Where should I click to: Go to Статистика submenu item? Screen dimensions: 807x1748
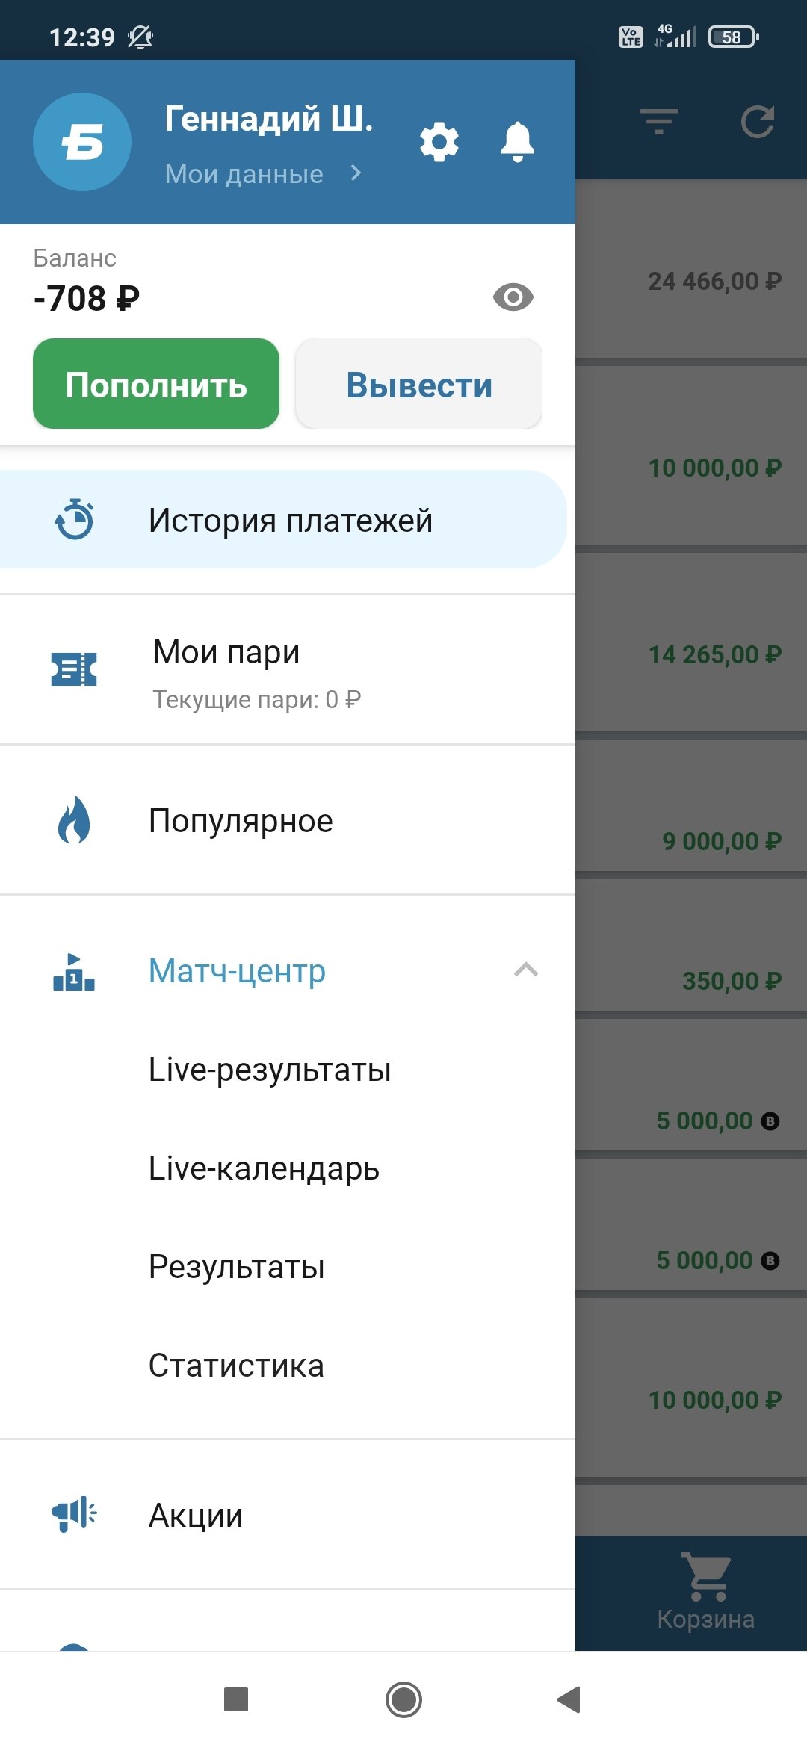tap(236, 1366)
